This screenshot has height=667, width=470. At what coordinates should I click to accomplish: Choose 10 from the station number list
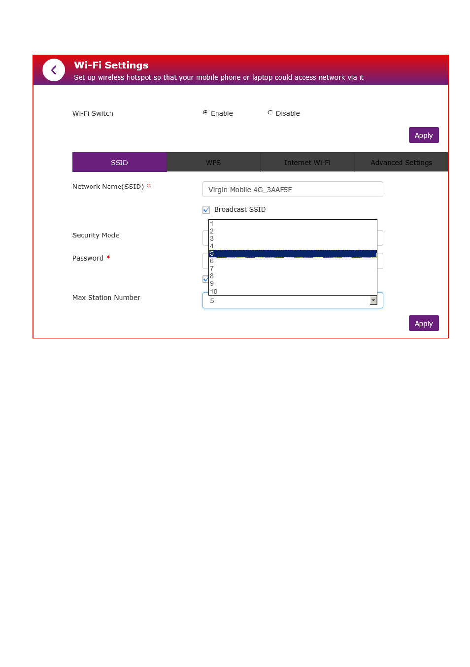pos(292,292)
